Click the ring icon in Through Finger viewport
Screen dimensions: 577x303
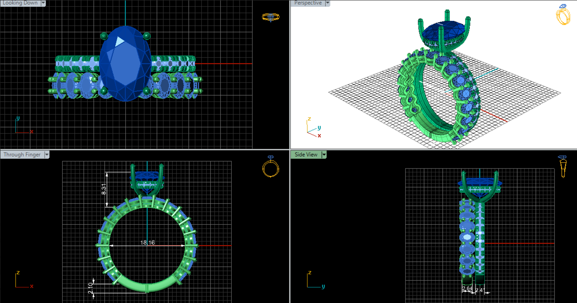pyautogui.click(x=270, y=167)
